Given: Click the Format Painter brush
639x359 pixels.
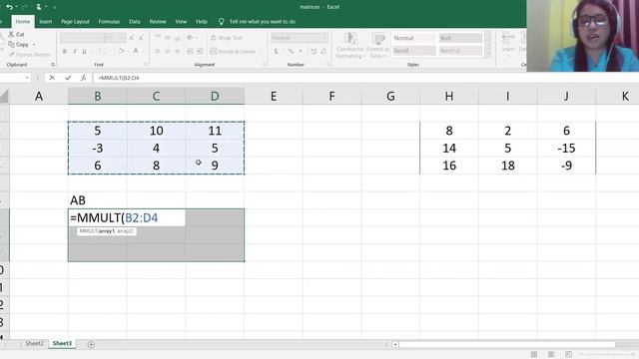Looking at the screenshot, I should click(29, 54).
